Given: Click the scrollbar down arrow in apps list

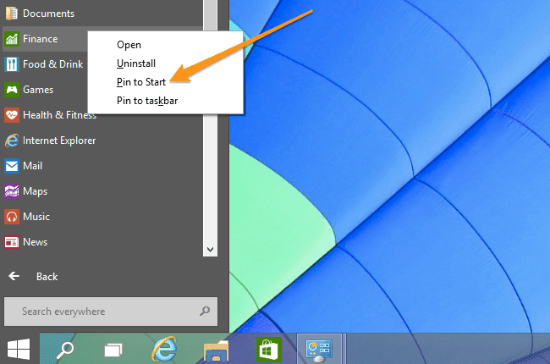Looking at the screenshot, I should pos(210,250).
